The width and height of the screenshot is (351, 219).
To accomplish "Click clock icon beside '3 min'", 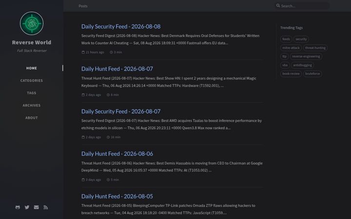I will pyautogui.click(x=111, y=52).
